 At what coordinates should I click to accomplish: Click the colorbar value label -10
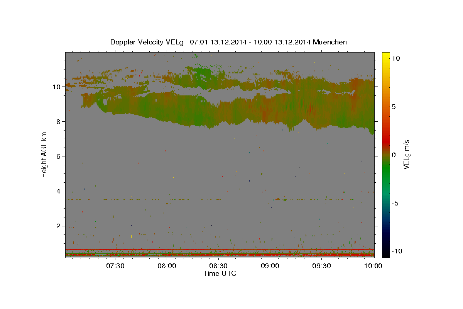tap(397, 251)
